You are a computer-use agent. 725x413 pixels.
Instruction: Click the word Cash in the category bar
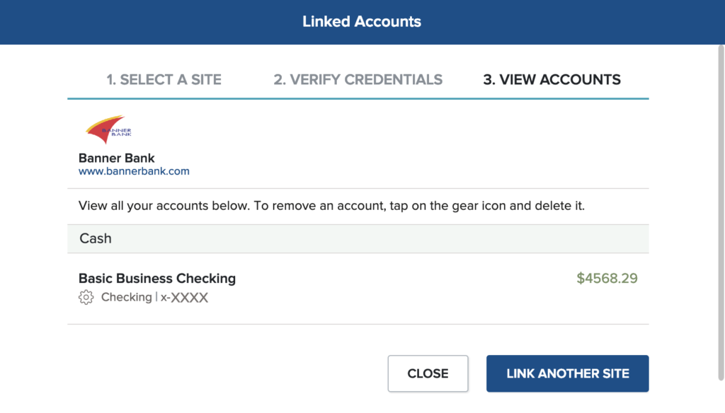tap(96, 238)
